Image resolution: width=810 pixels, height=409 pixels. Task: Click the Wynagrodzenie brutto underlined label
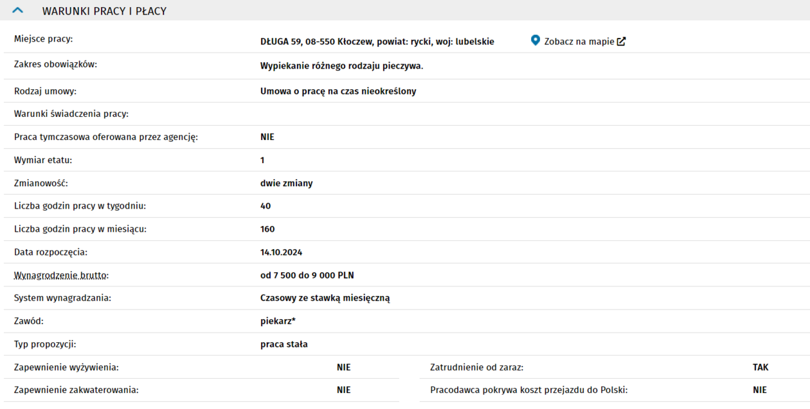point(62,275)
